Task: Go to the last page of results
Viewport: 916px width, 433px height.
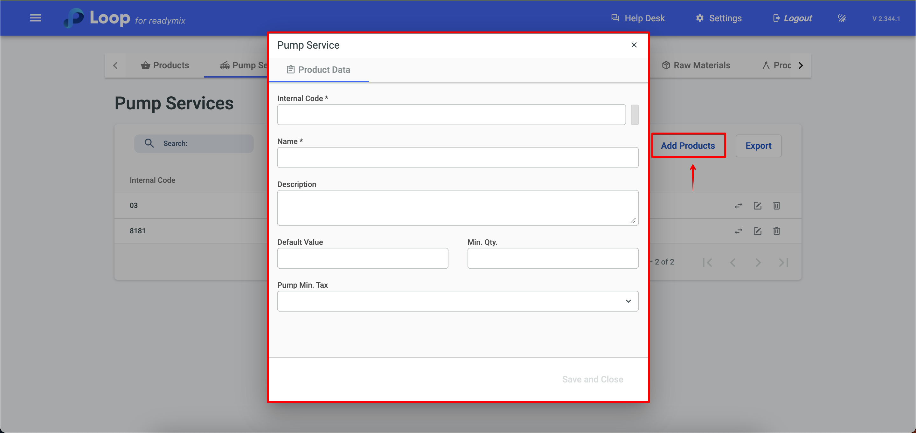Action: tap(783, 262)
